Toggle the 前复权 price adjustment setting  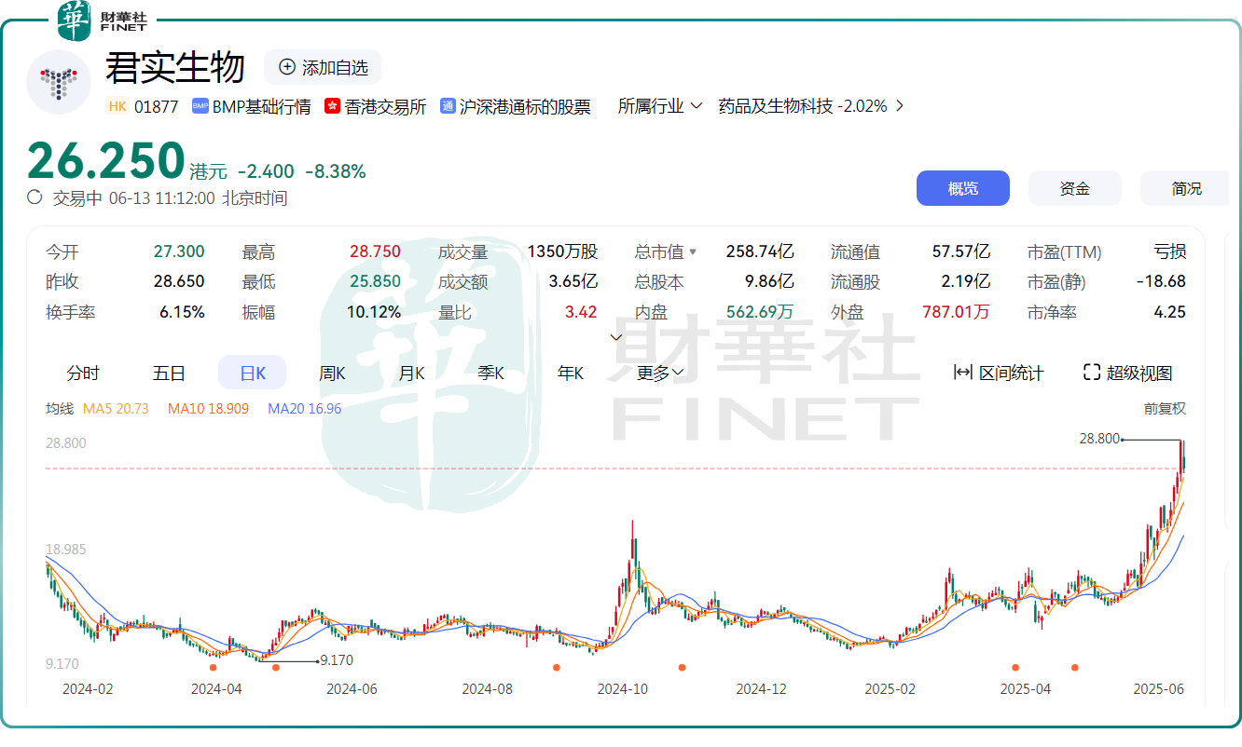coord(1165,408)
